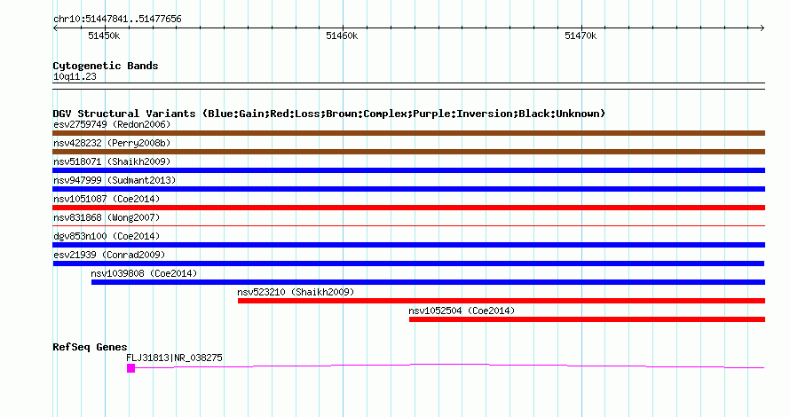
Task: Select the nsv523210 (Shaikh2009) label
Action: coord(296,292)
